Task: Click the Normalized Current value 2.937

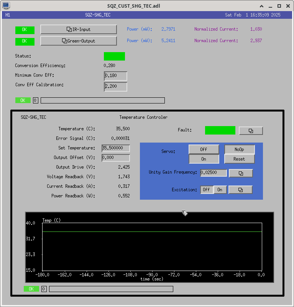Action: 256,41
